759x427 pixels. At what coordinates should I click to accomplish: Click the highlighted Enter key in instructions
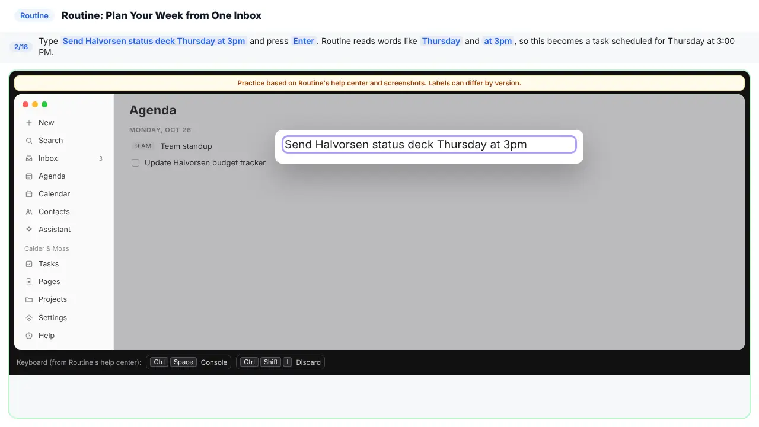pyautogui.click(x=304, y=41)
